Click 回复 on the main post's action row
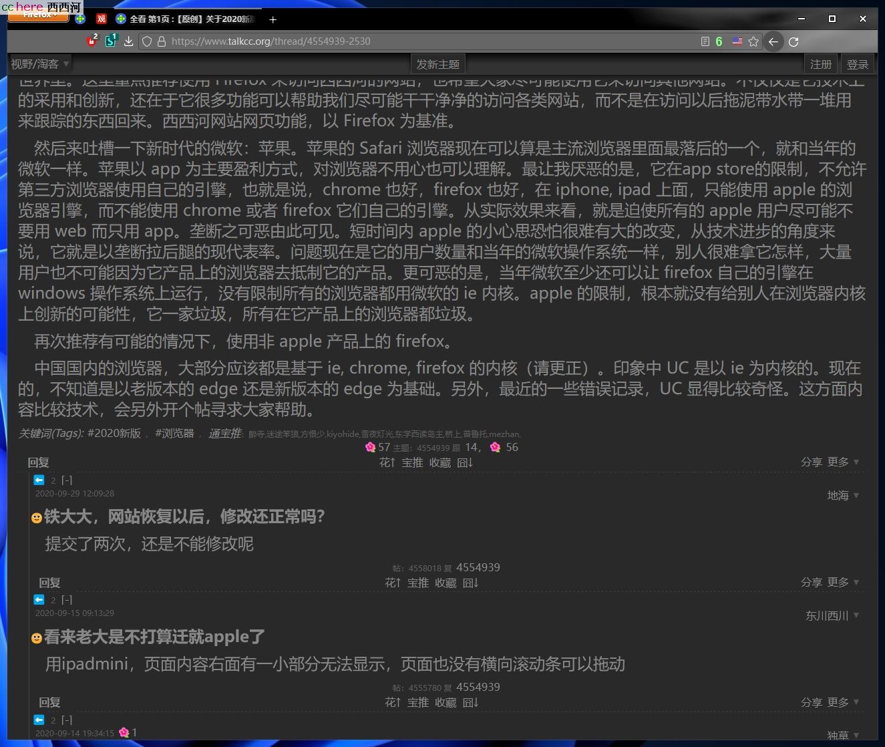This screenshot has width=885, height=747. pos(38,462)
